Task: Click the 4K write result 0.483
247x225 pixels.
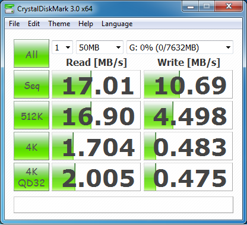Action: (x=188, y=146)
